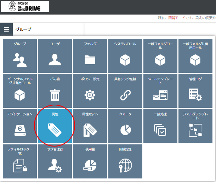Open the メールテンプレート tile

[160, 91]
